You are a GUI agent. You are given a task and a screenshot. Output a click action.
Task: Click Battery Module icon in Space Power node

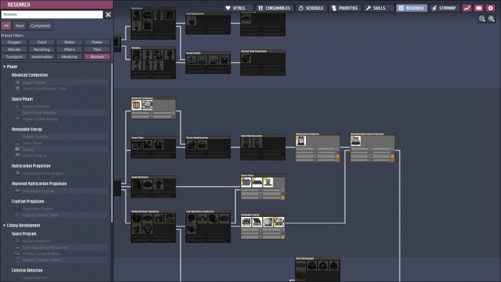246,183
